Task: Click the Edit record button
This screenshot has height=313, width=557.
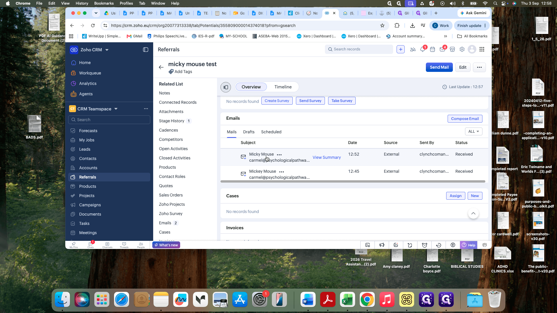Action: (x=463, y=67)
